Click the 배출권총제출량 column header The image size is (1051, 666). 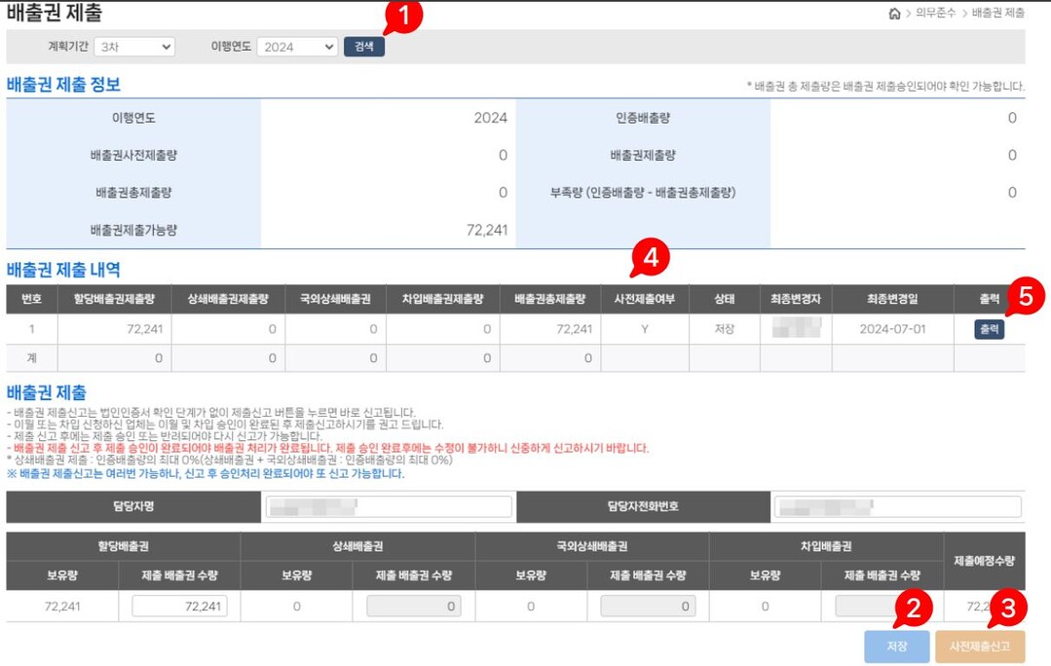550,300
